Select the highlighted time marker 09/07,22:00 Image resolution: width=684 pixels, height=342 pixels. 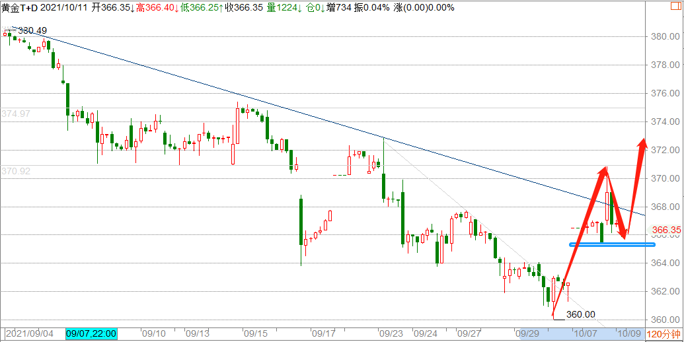click(x=91, y=334)
